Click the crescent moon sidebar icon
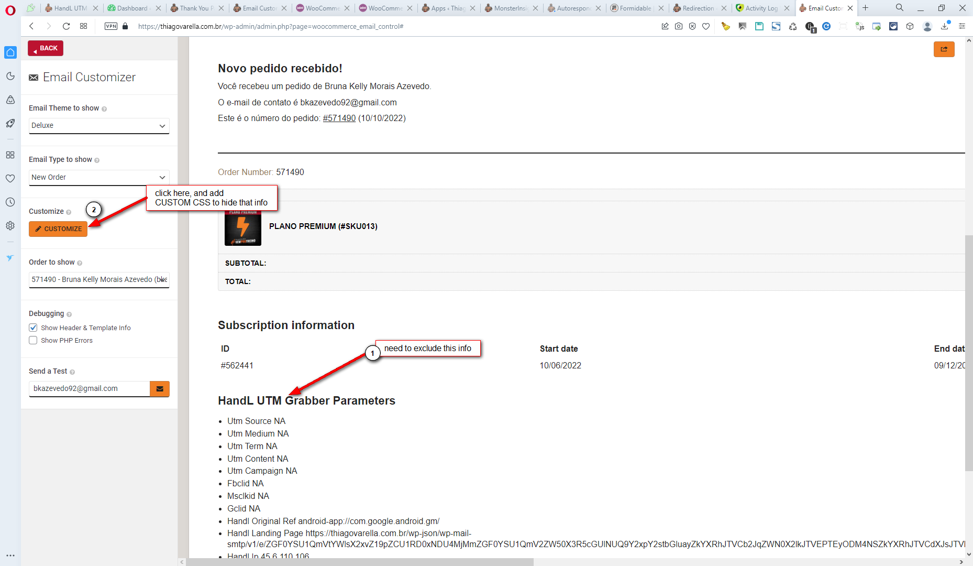This screenshot has width=973, height=566. click(x=10, y=77)
